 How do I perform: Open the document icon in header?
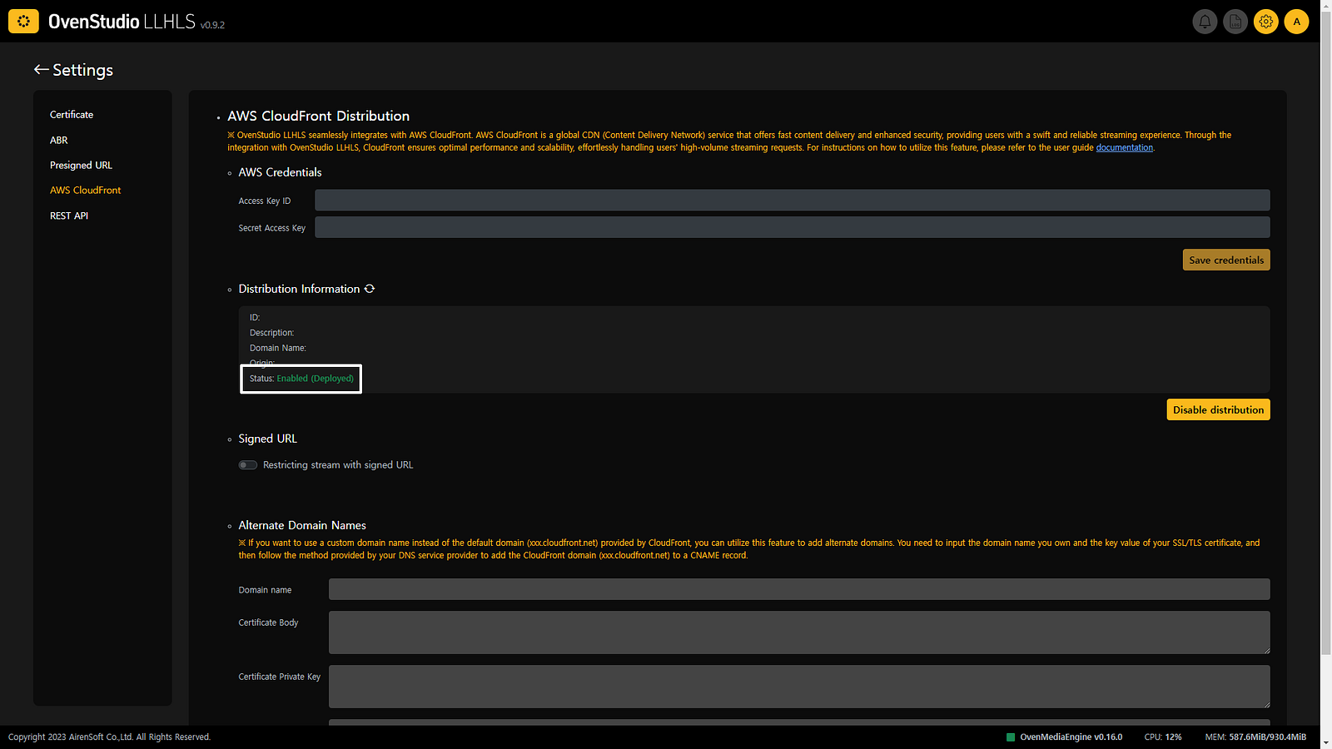(1235, 22)
